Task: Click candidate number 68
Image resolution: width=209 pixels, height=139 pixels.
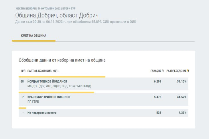Action: coord(22,82)
